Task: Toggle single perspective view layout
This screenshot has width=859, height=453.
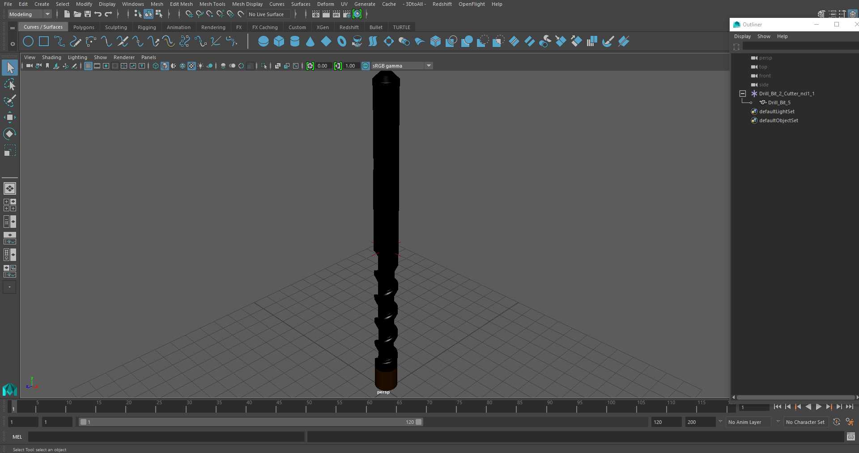Action: [x=10, y=188]
